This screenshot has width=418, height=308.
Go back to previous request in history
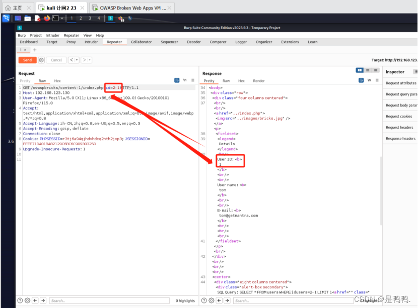point(71,60)
